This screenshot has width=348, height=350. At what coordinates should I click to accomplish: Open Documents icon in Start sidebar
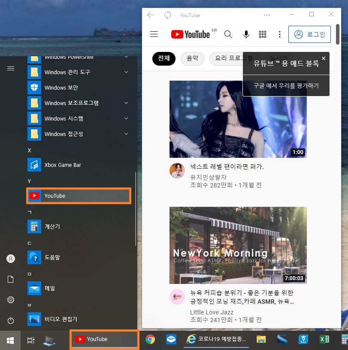(x=11, y=279)
